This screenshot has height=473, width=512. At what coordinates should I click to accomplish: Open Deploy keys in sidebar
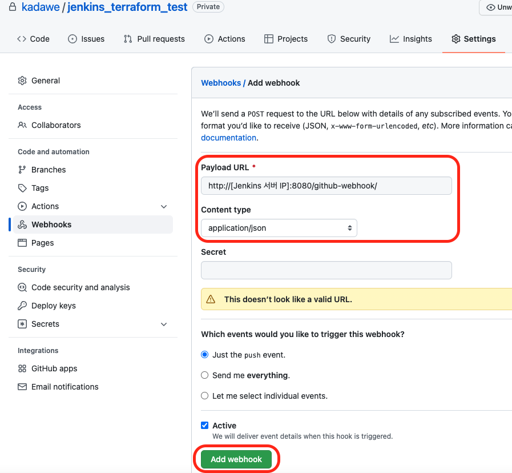coord(93,306)
